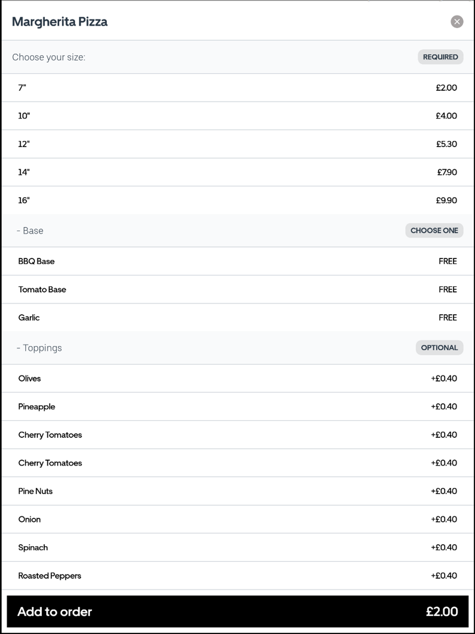Image resolution: width=475 pixels, height=634 pixels.
Task: Add Roasted Peppers topping
Action: pos(237,576)
